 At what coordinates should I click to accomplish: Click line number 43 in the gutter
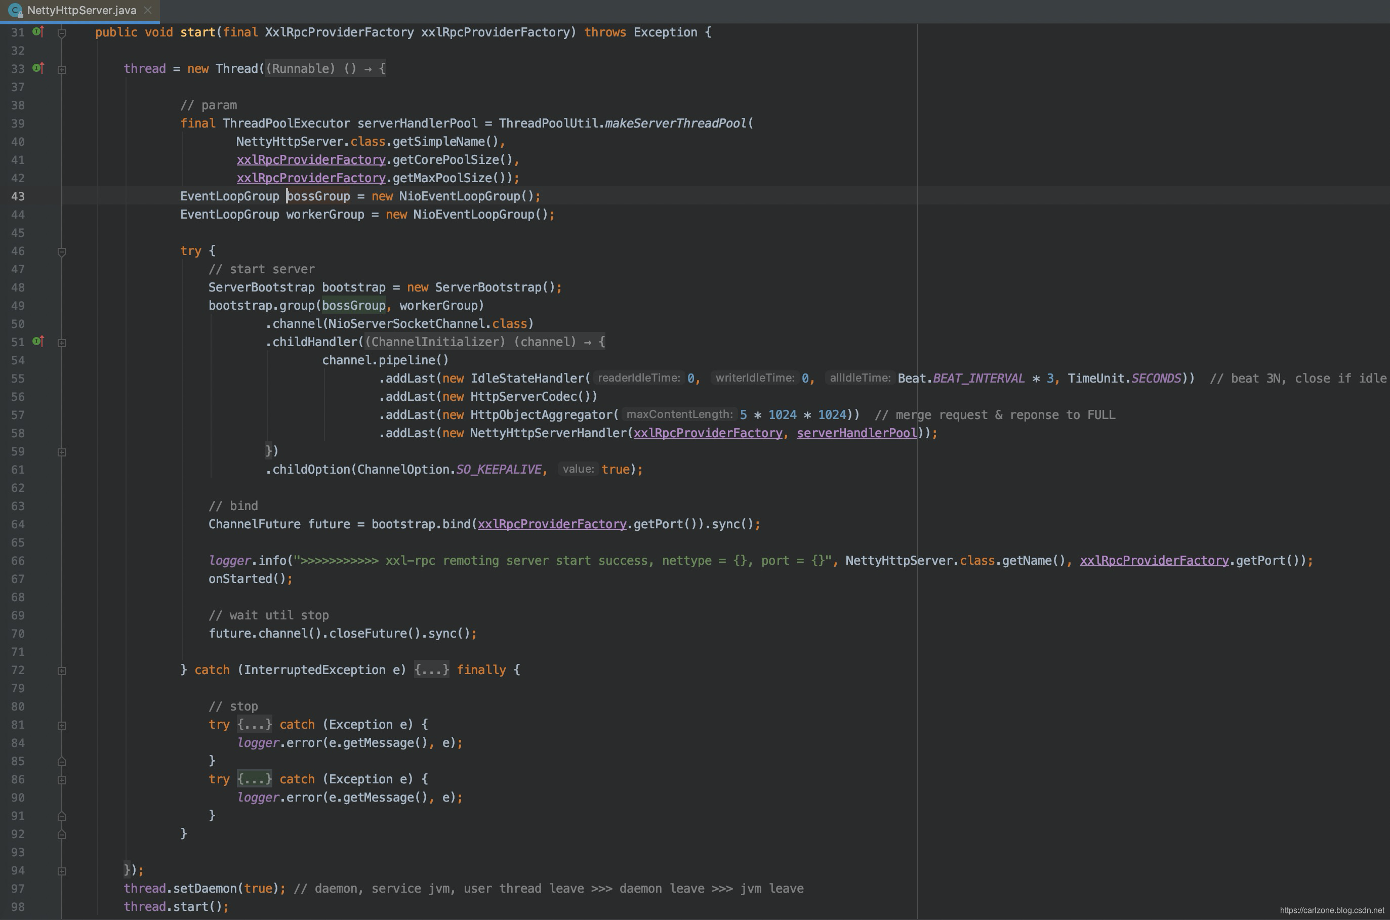click(x=18, y=196)
